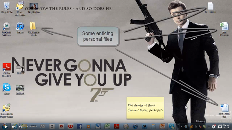Launch the Skype desktop shortcut
Screen dimensions: 232x130
tap(7, 89)
